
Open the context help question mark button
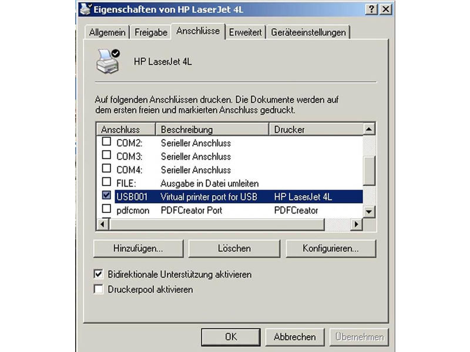tap(371, 9)
